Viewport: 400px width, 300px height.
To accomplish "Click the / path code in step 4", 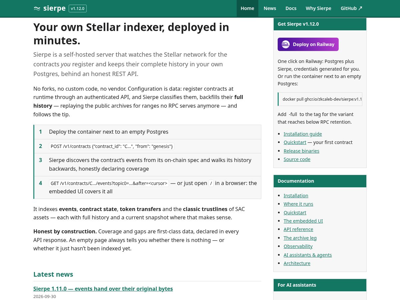I will [x=211, y=183].
